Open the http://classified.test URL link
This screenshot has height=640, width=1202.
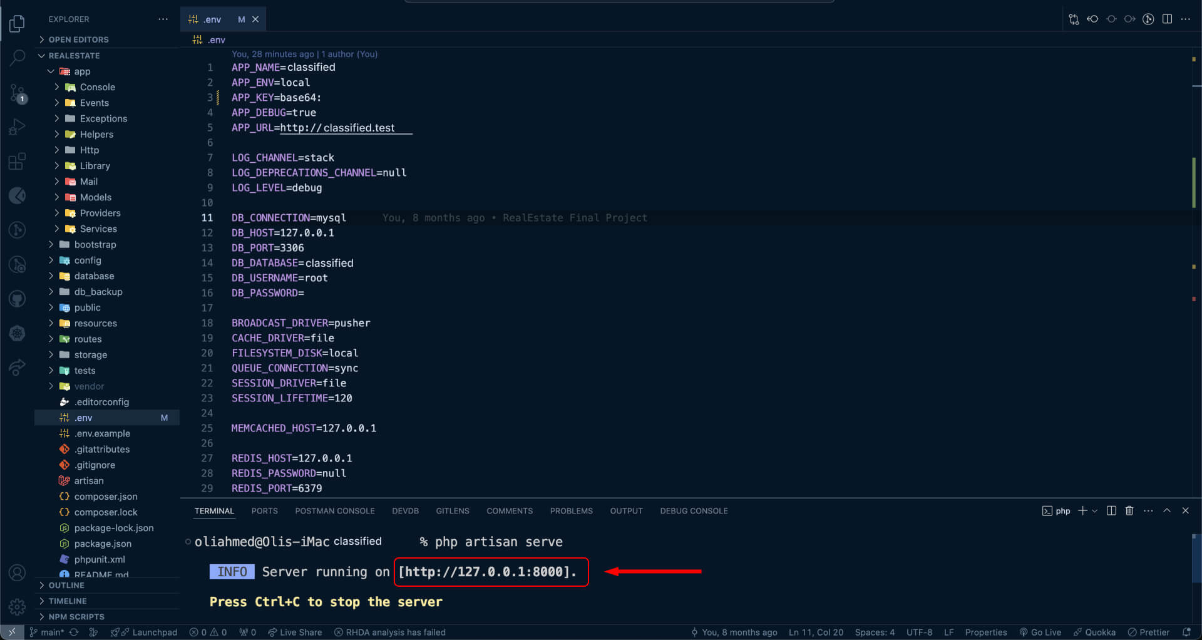pyautogui.click(x=337, y=128)
